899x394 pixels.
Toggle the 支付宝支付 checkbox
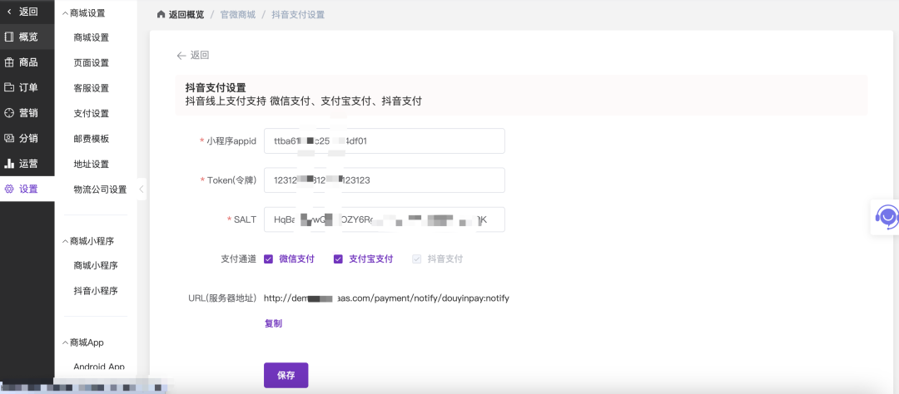pyautogui.click(x=339, y=259)
